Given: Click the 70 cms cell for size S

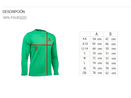Looking at the screenshot, I should tap(97, 53).
